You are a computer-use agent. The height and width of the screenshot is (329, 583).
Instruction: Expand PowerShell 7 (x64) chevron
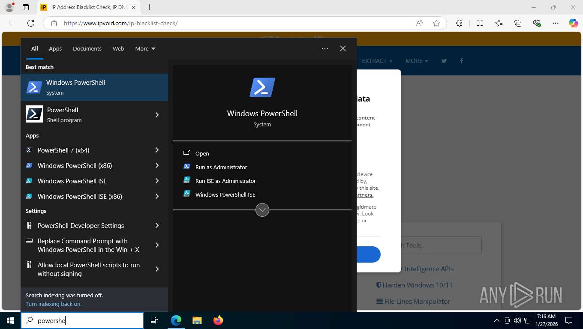pos(157,150)
